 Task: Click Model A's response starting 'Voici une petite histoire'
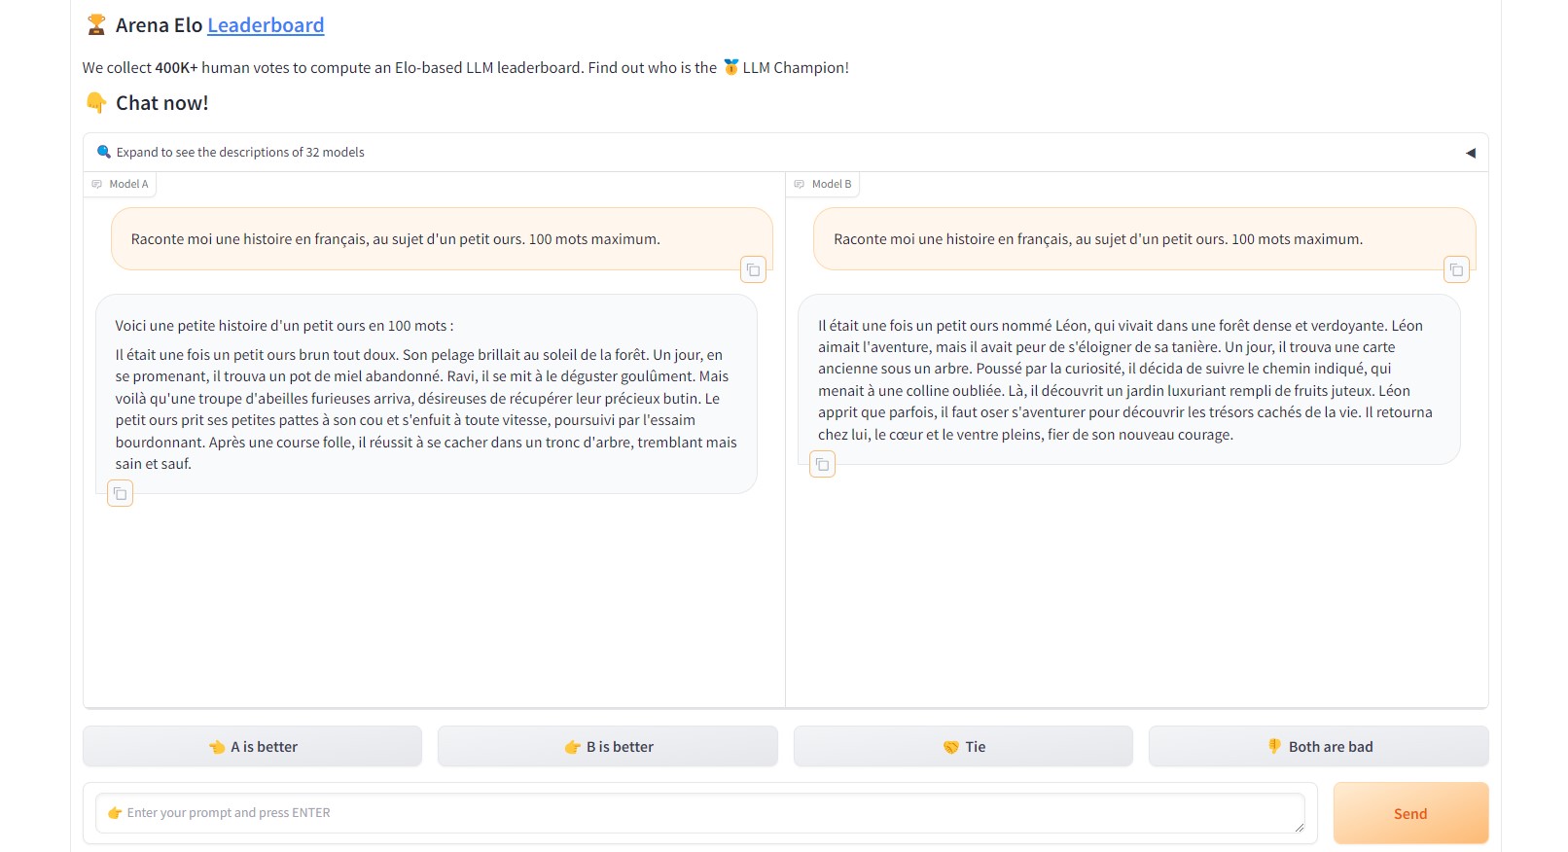click(x=426, y=394)
